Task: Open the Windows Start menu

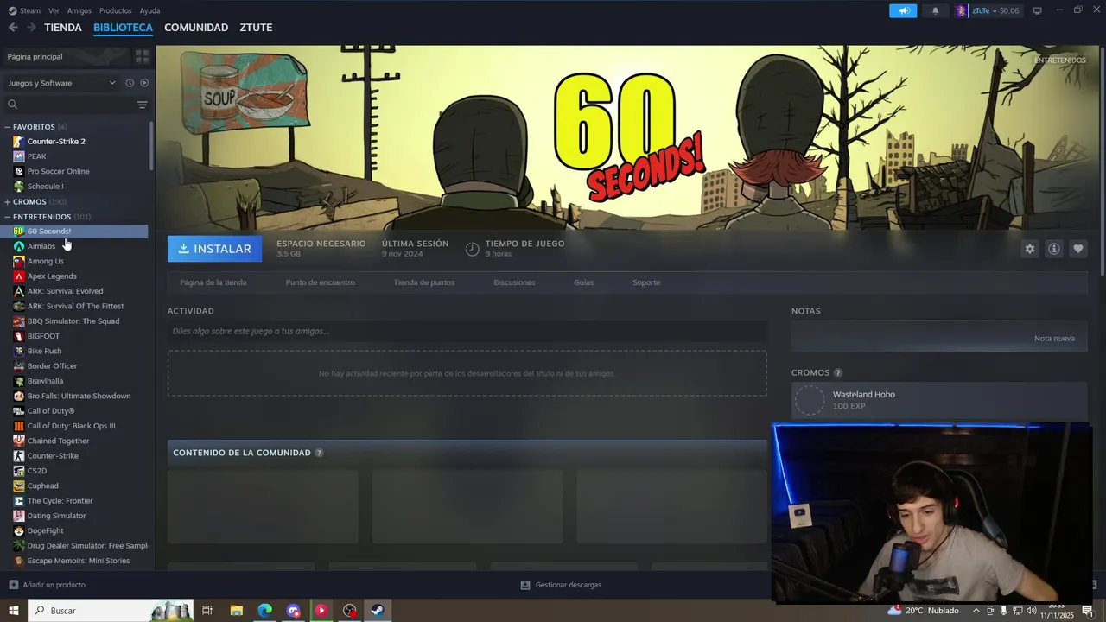Action: pos(13,611)
